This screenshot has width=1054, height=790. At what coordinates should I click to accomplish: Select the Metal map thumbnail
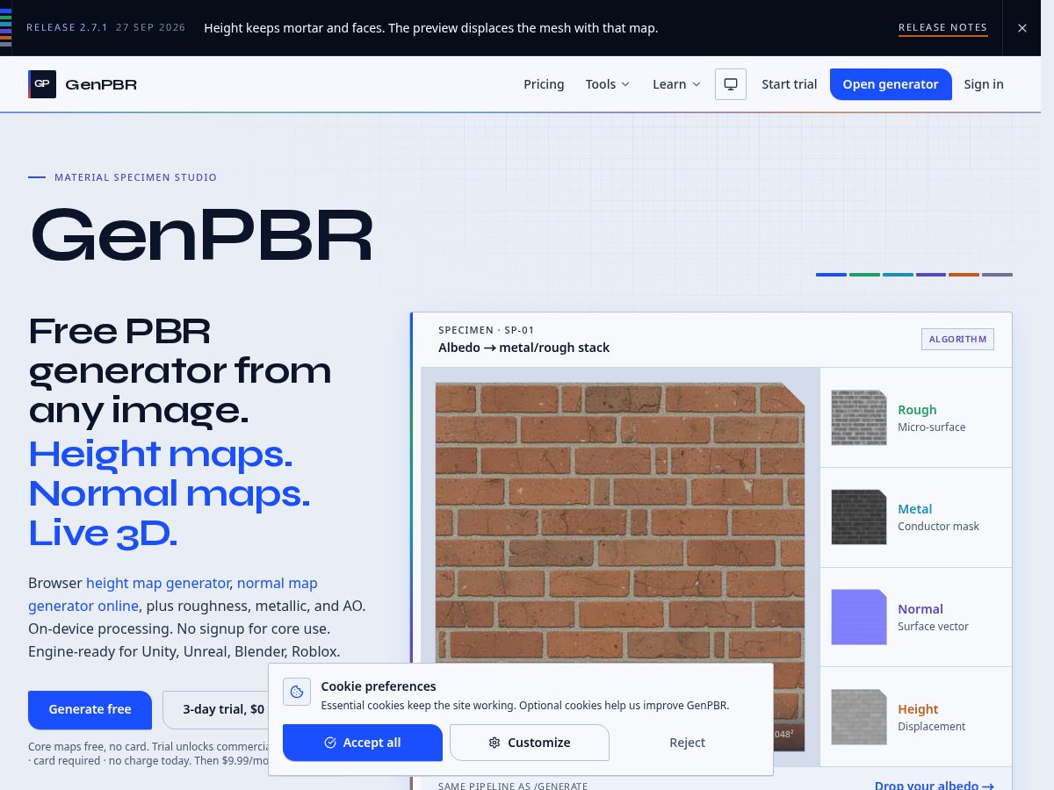(x=859, y=517)
